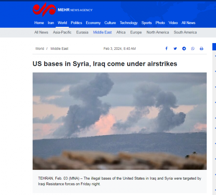This screenshot has width=216, height=195.
Task: Open the Video section
Action: click(173, 23)
